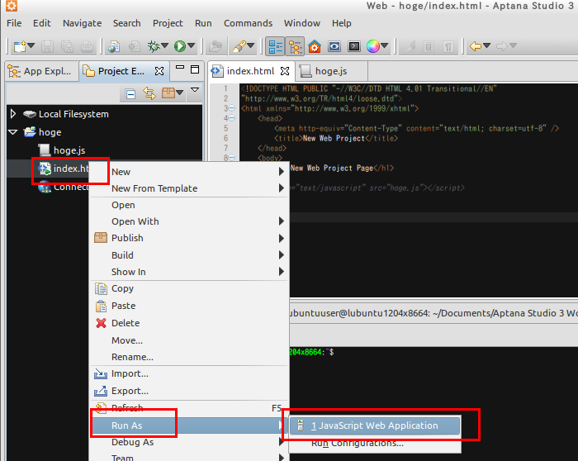Choose Publish in the context menu

click(x=189, y=238)
